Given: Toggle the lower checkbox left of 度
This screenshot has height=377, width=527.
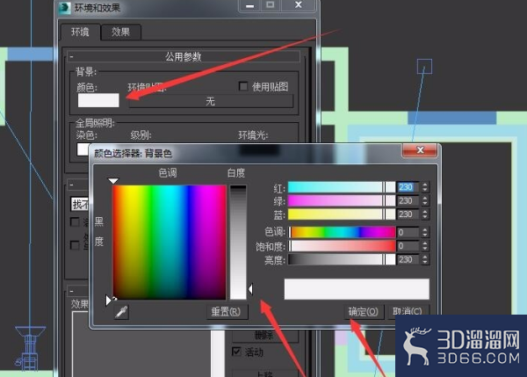Looking at the screenshot, I should 75,245.
